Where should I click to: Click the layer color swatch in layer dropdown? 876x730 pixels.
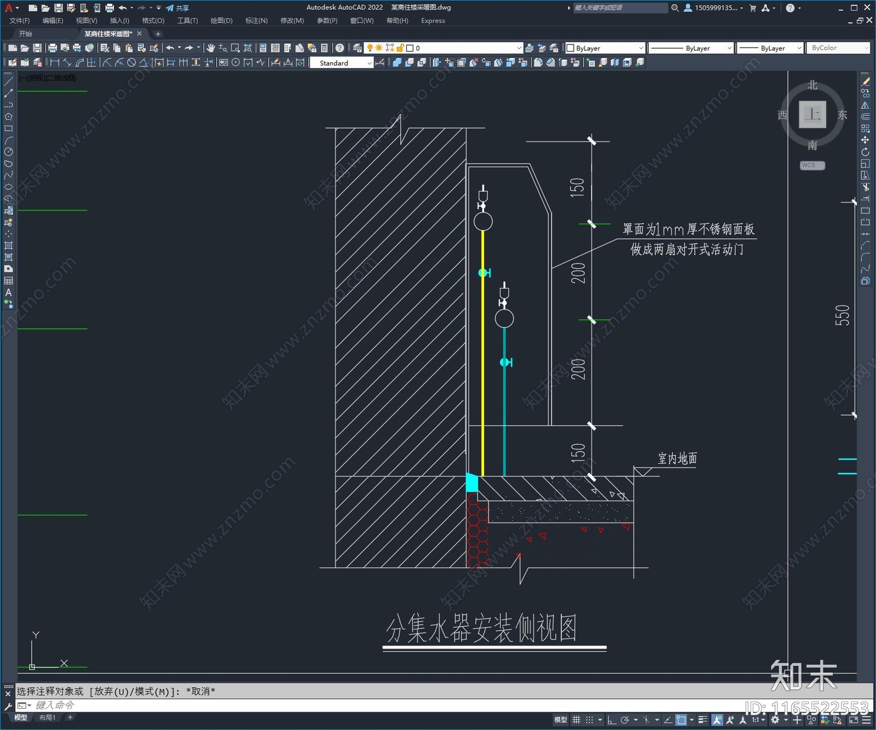(410, 48)
